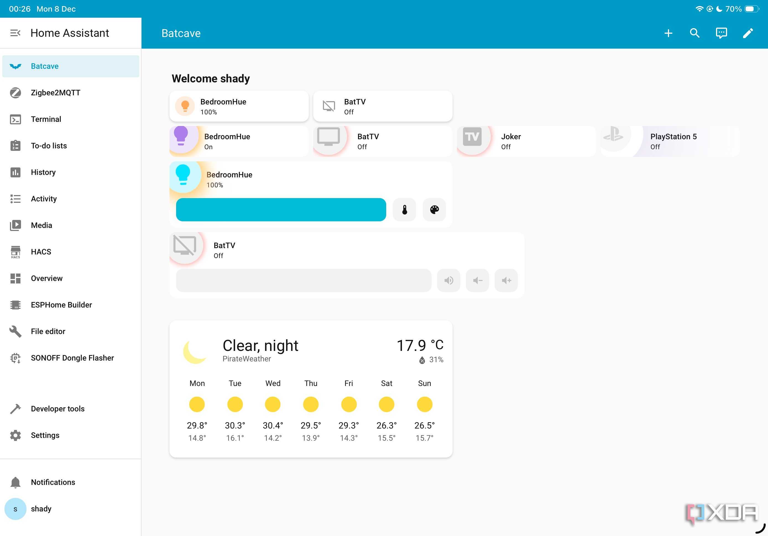Open Overview dashboard
Screen dimensions: 768x536
[x=70, y=278]
